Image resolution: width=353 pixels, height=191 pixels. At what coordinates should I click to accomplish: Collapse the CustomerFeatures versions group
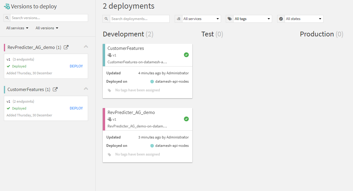pos(86,89)
